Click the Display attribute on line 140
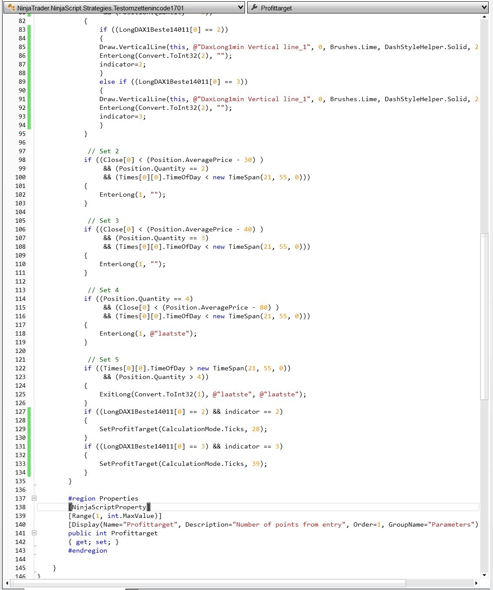493x590 pixels. click(273, 524)
